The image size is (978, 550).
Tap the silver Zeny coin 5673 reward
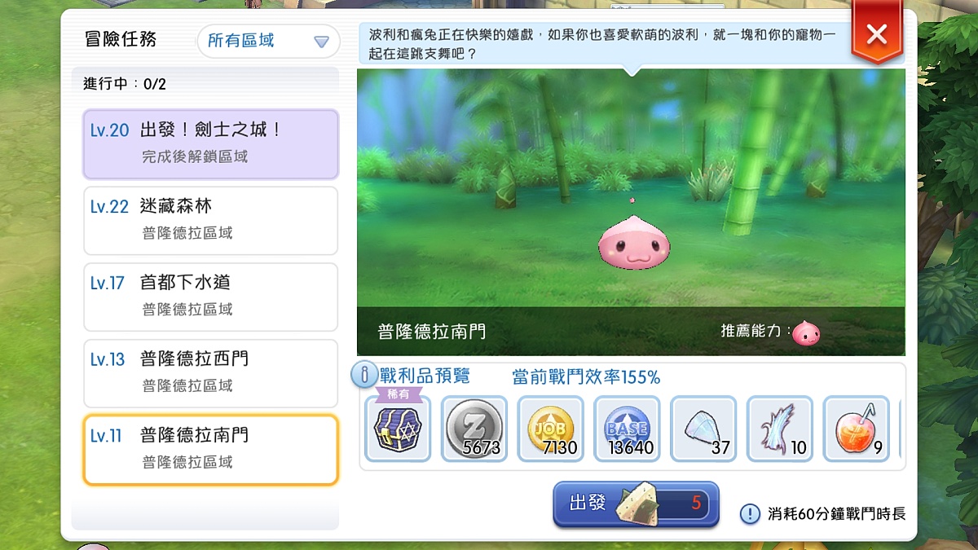tap(474, 429)
